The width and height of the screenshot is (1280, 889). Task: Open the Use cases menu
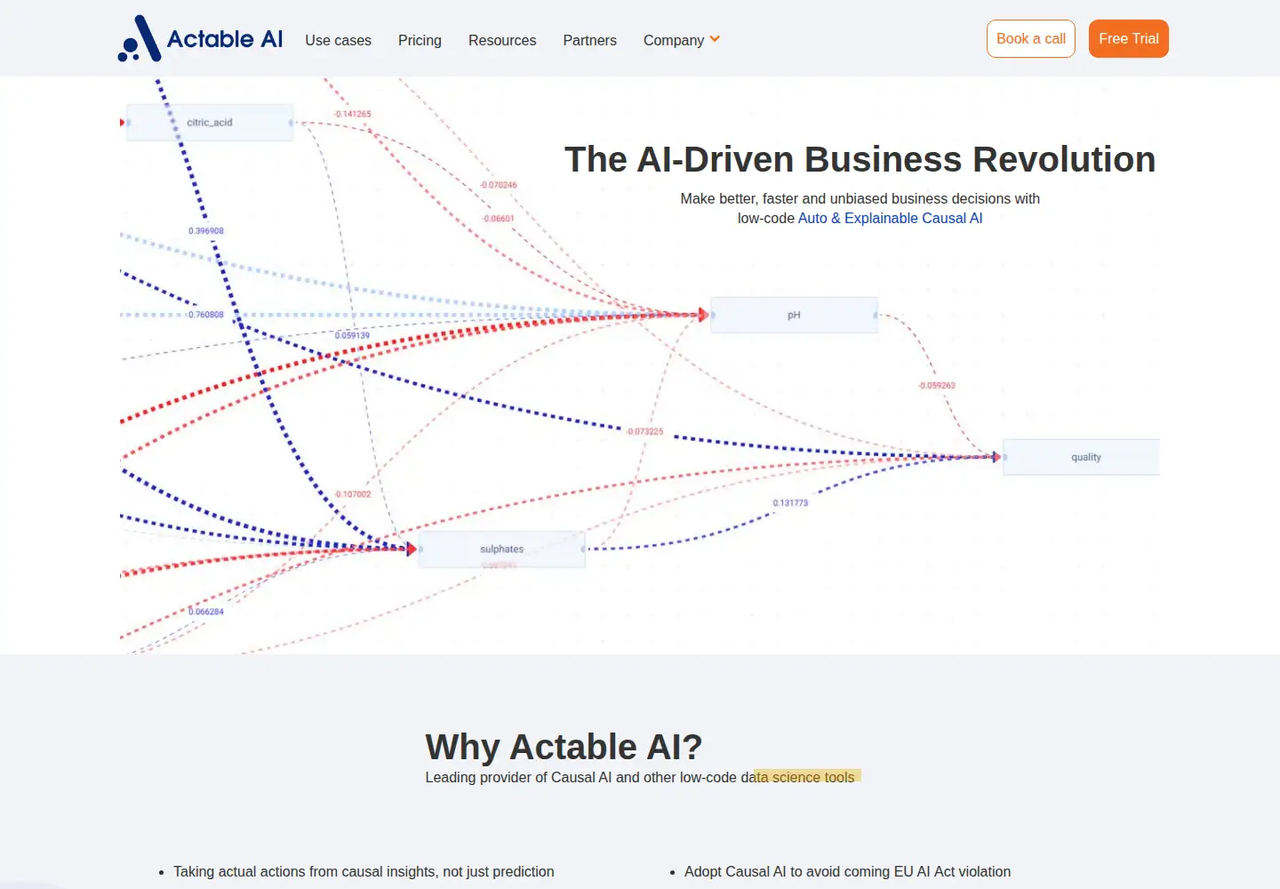pos(338,40)
